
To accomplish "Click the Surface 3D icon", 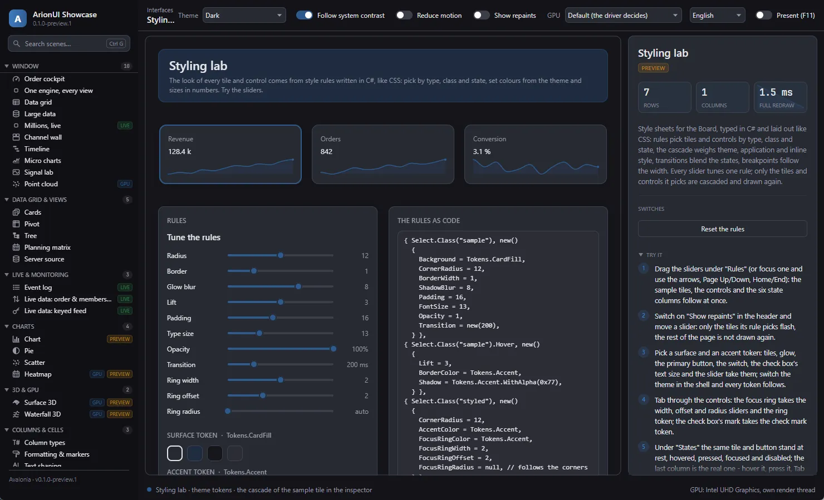I will click(x=16, y=403).
